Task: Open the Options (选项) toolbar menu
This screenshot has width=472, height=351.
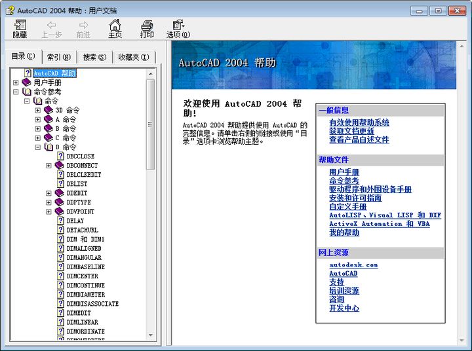Action: tap(178, 29)
